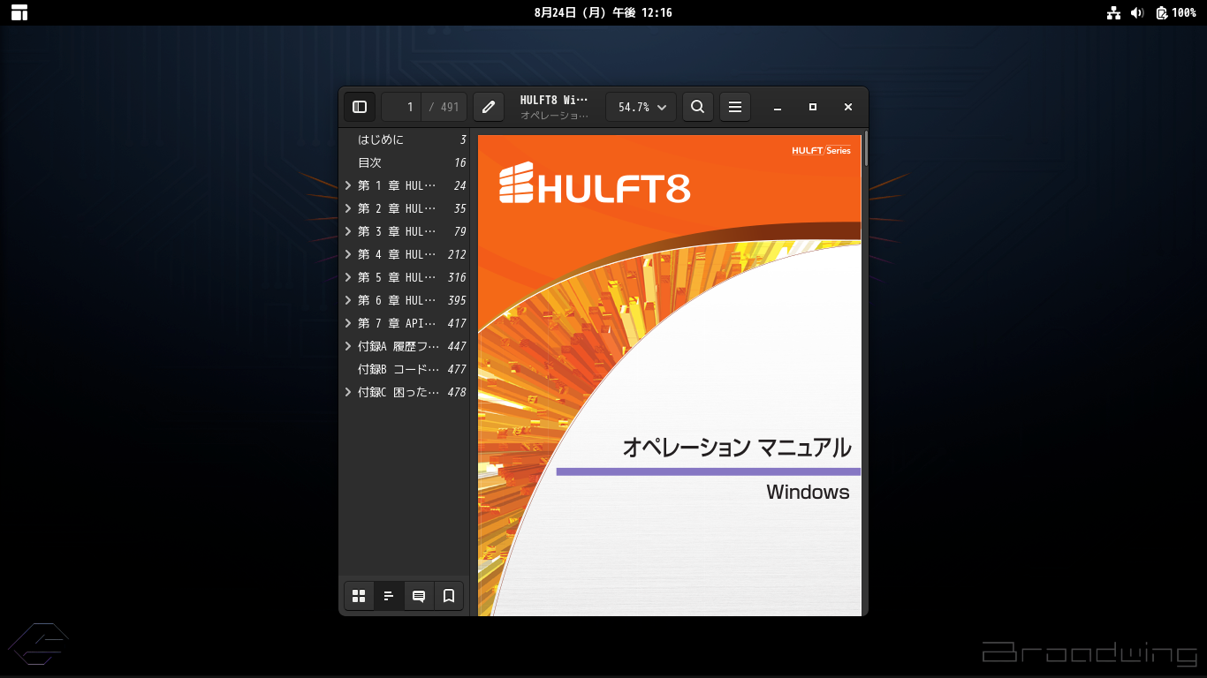Click the volume speaker icon in top bar

pos(1137,12)
